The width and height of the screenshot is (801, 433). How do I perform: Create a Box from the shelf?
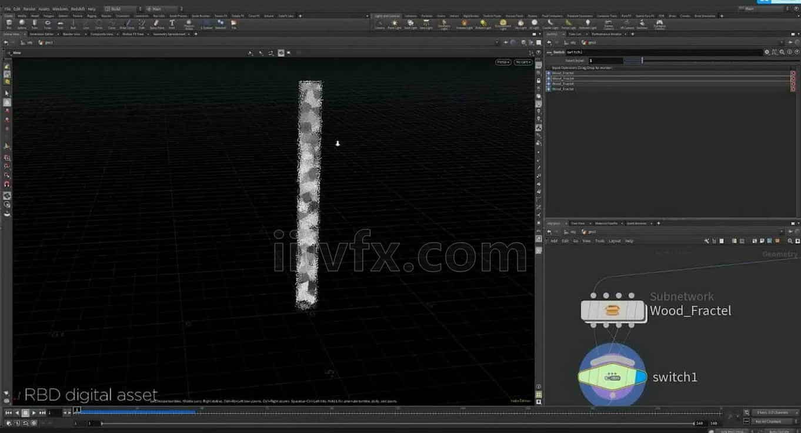coord(9,24)
